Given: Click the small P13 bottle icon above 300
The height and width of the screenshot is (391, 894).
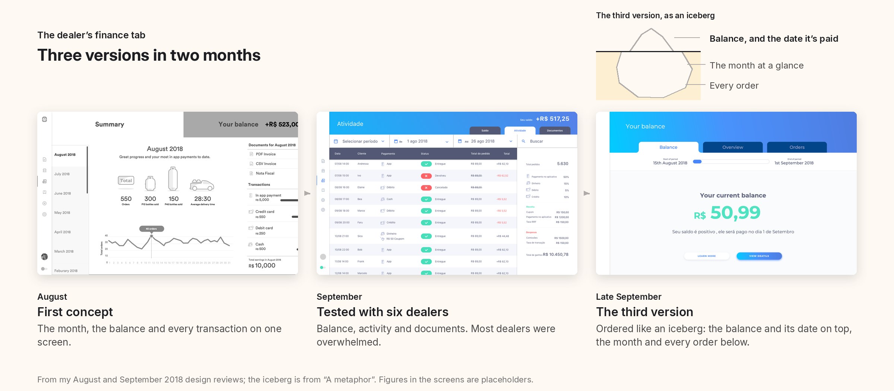Looking at the screenshot, I should [150, 183].
